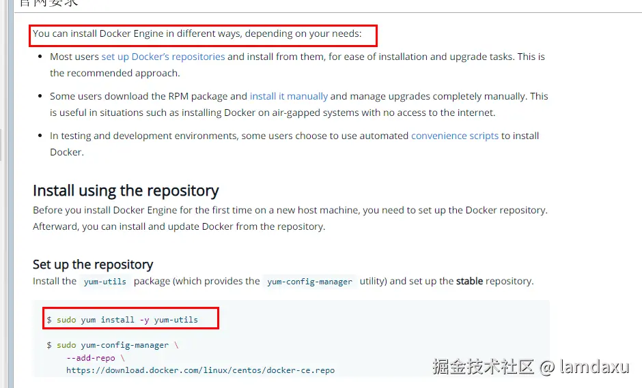
Task: Click the inline "yum-utils" code label
Action: pos(105,281)
